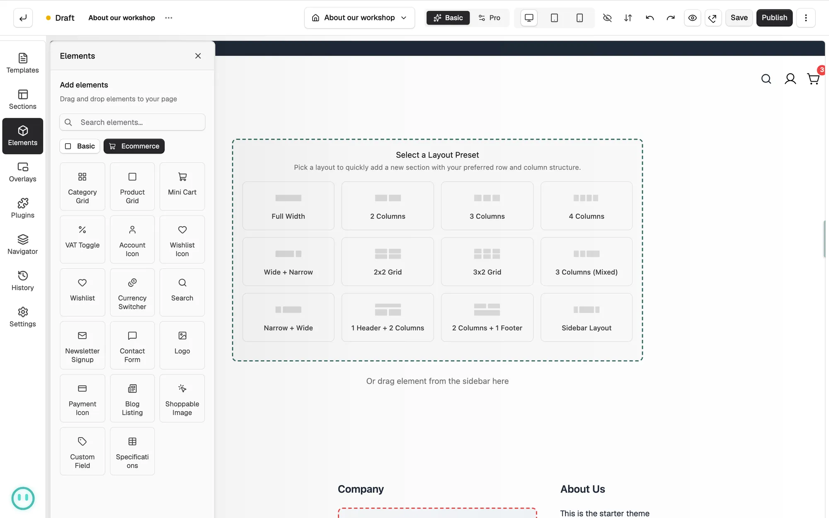Select the Shoppable Image element
The height and width of the screenshot is (518, 829).
click(182, 398)
